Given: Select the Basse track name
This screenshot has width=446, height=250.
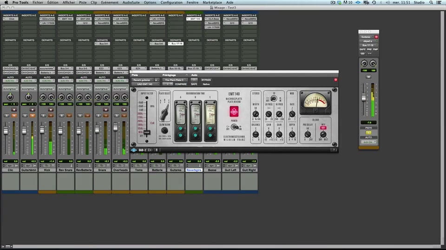Looking at the screenshot, I should [x=212, y=170].
